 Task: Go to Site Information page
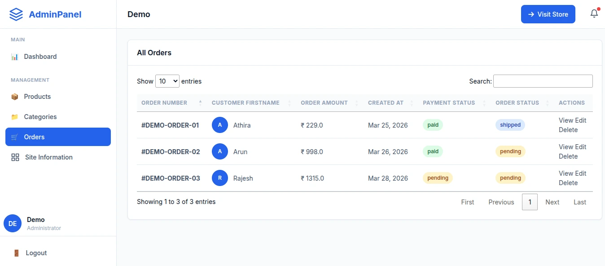click(x=48, y=157)
